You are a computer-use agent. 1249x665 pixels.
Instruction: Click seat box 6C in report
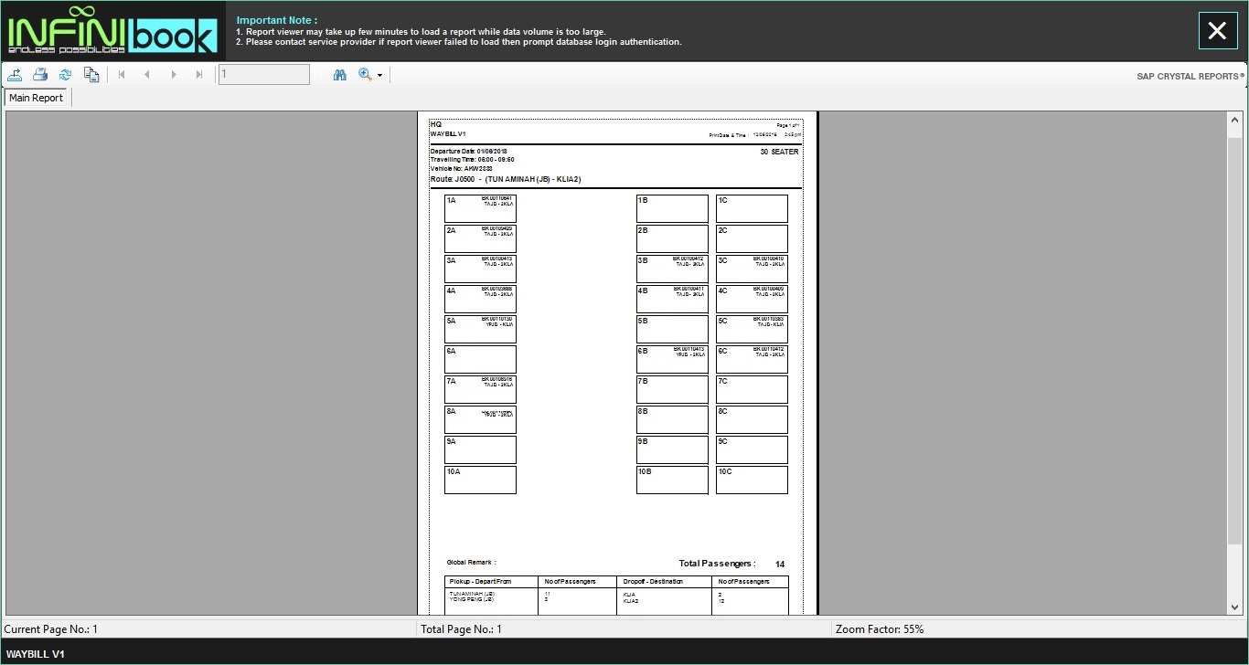point(752,359)
